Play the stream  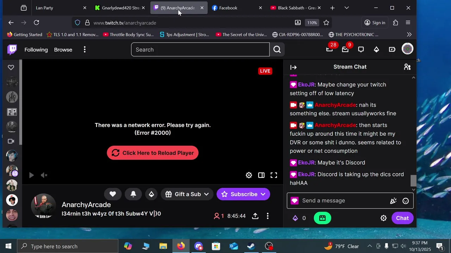[x=31, y=175]
